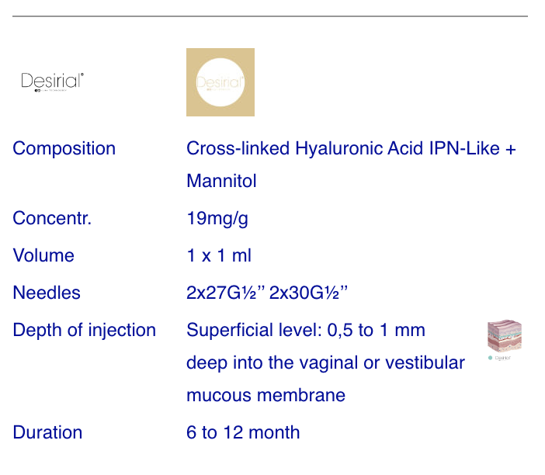Click the vaginal or vestibular text line
Screen dimensions: 545x475
pyautogui.click(x=325, y=363)
